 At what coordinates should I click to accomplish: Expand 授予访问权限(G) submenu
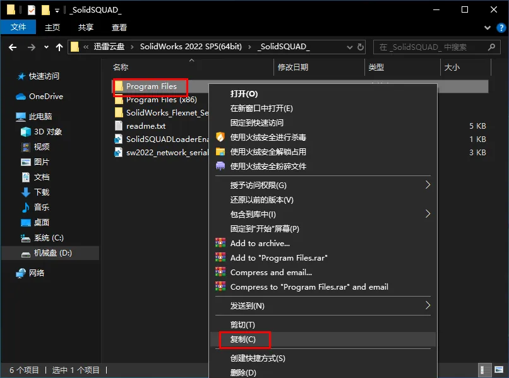click(323, 186)
